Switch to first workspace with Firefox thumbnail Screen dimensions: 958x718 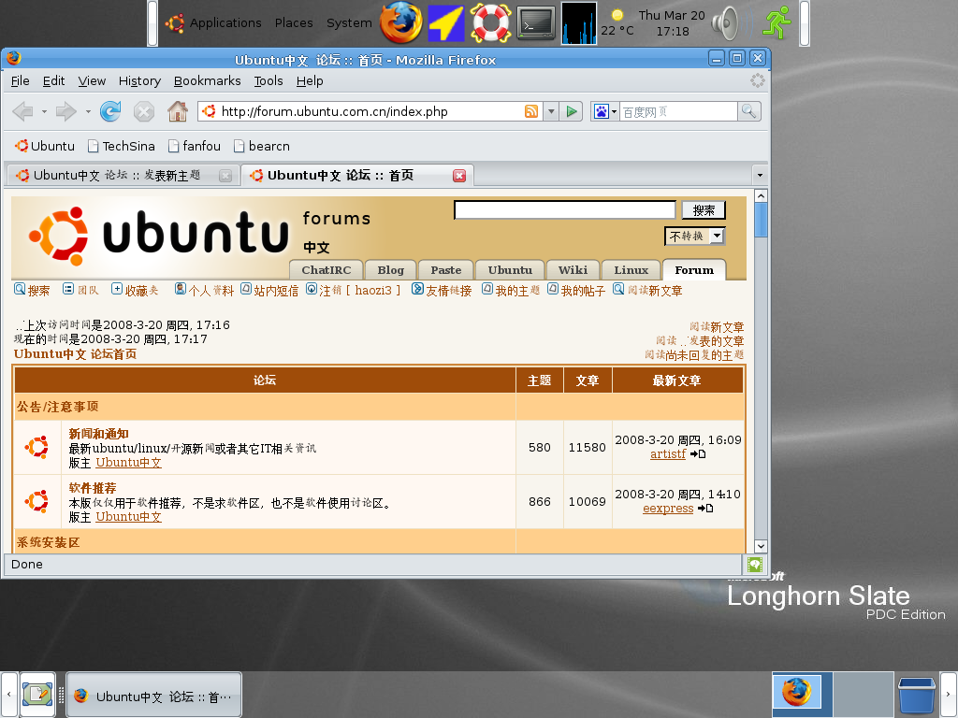tap(802, 694)
